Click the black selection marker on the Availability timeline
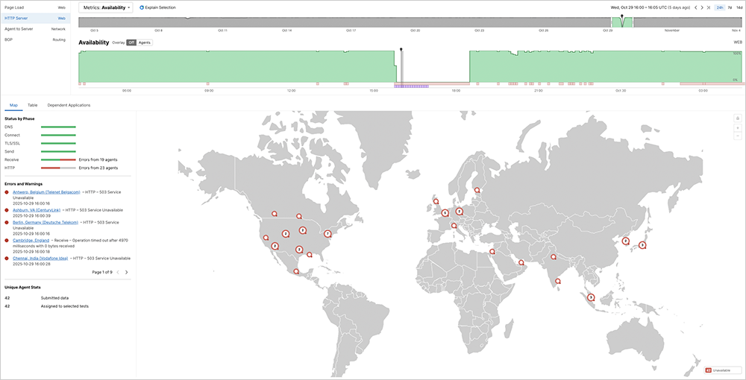746x380 pixels. (401, 49)
